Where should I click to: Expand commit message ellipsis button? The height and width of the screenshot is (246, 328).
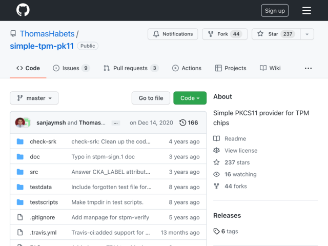(x=115, y=123)
